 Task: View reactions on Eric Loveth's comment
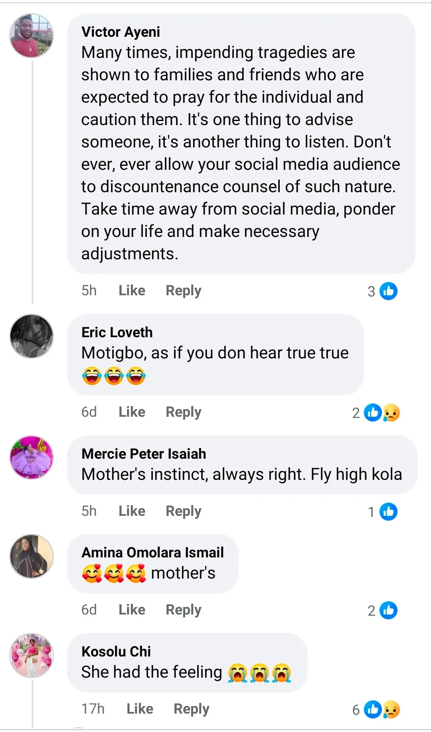coord(382,413)
